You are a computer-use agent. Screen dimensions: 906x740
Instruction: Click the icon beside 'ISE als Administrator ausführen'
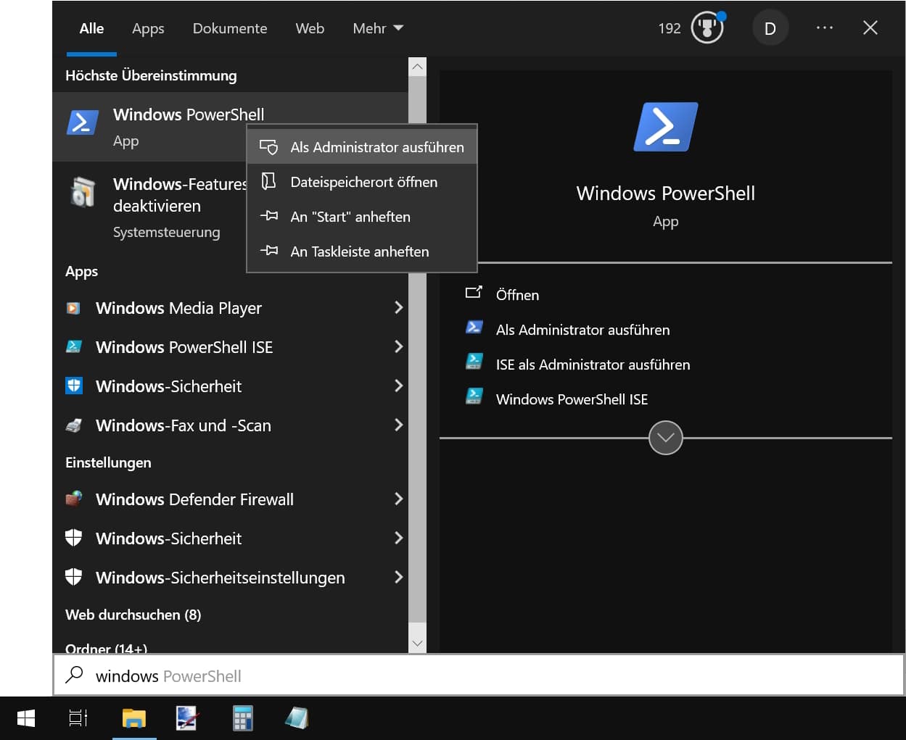474,361
